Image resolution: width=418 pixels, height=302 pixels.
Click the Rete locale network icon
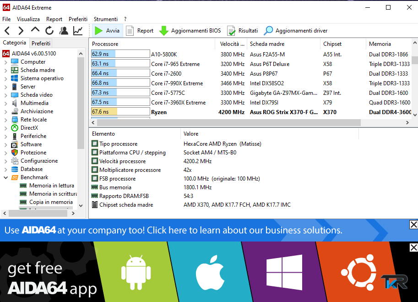[14, 120]
